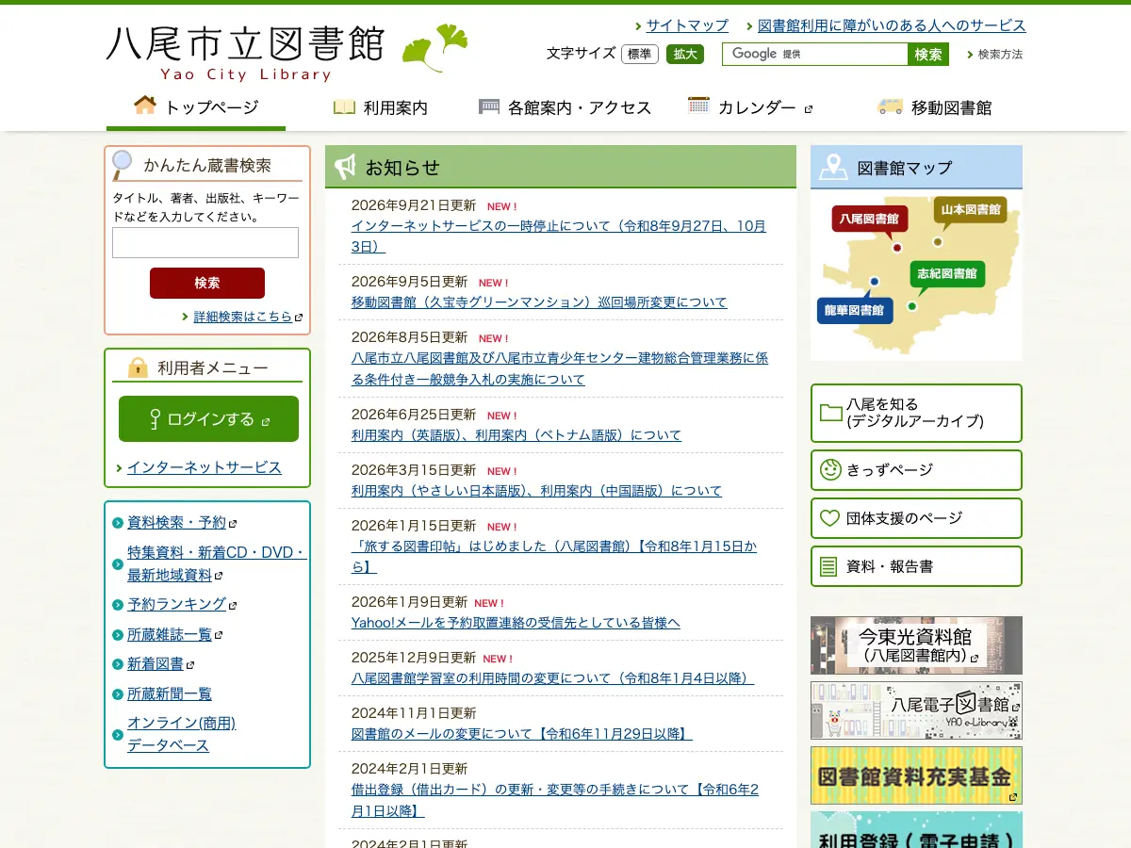Open the 各館案内・アクセス navigation tab

[x=565, y=107]
